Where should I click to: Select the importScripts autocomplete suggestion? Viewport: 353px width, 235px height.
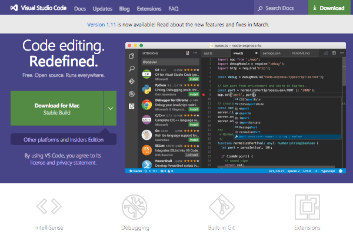tap(288, 123)
